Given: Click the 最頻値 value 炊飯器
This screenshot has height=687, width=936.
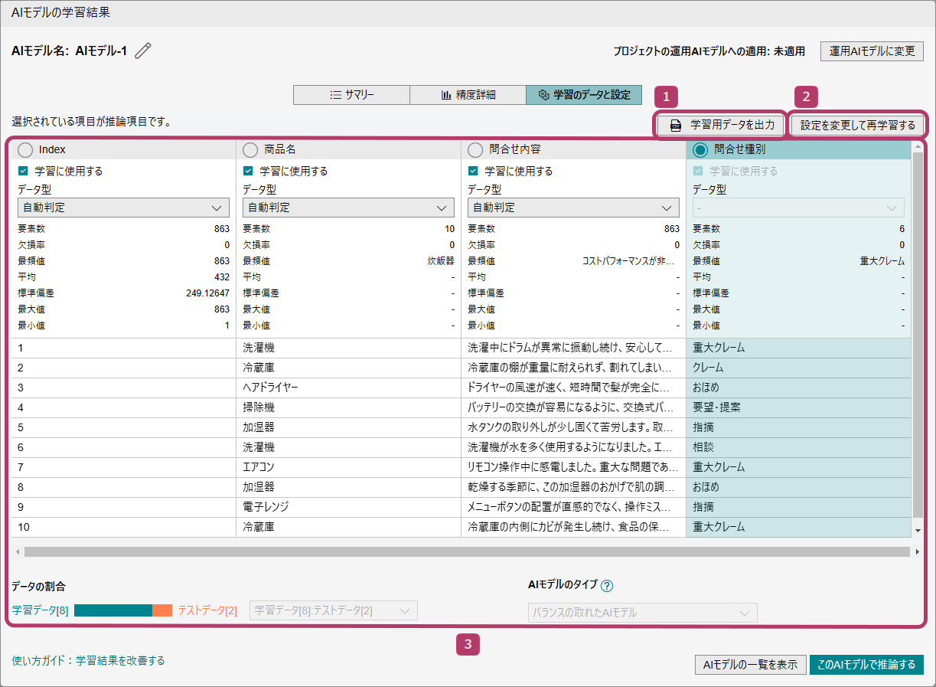Looking at the screenshot, I should click(441, 261).
